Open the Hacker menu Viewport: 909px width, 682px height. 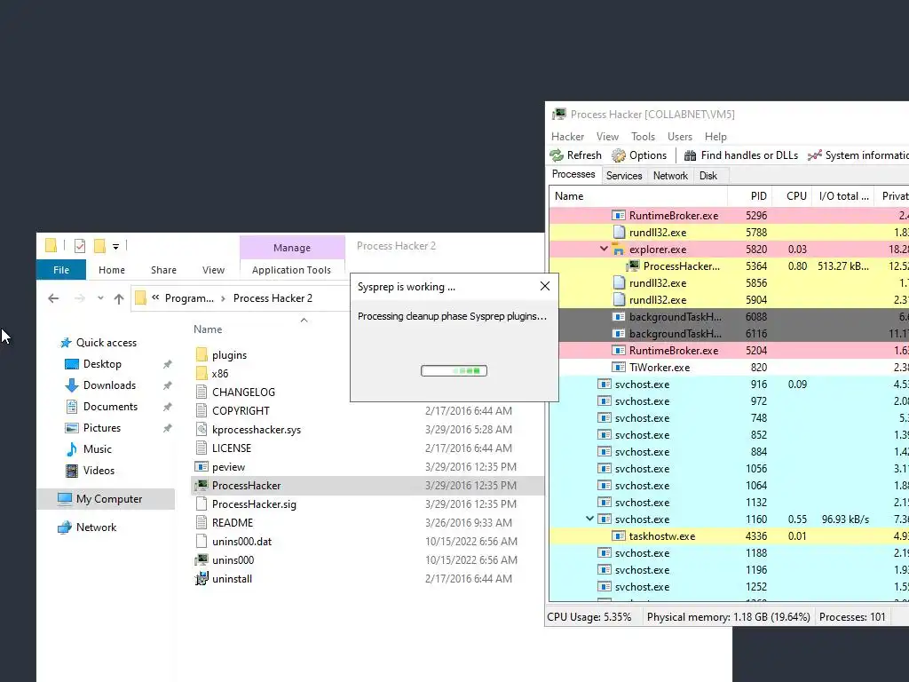pos(567,136)
